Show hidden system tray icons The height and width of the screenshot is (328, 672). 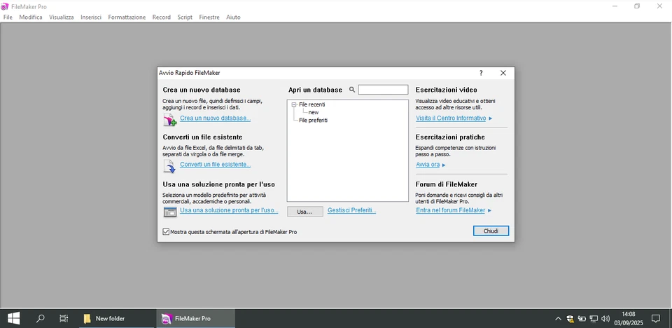coord(558,319)
